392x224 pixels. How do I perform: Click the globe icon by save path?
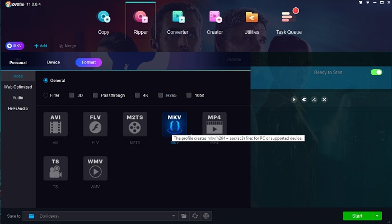click(x=206, y=216)
